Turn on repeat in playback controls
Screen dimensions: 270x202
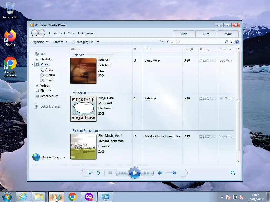click(98, 173)
